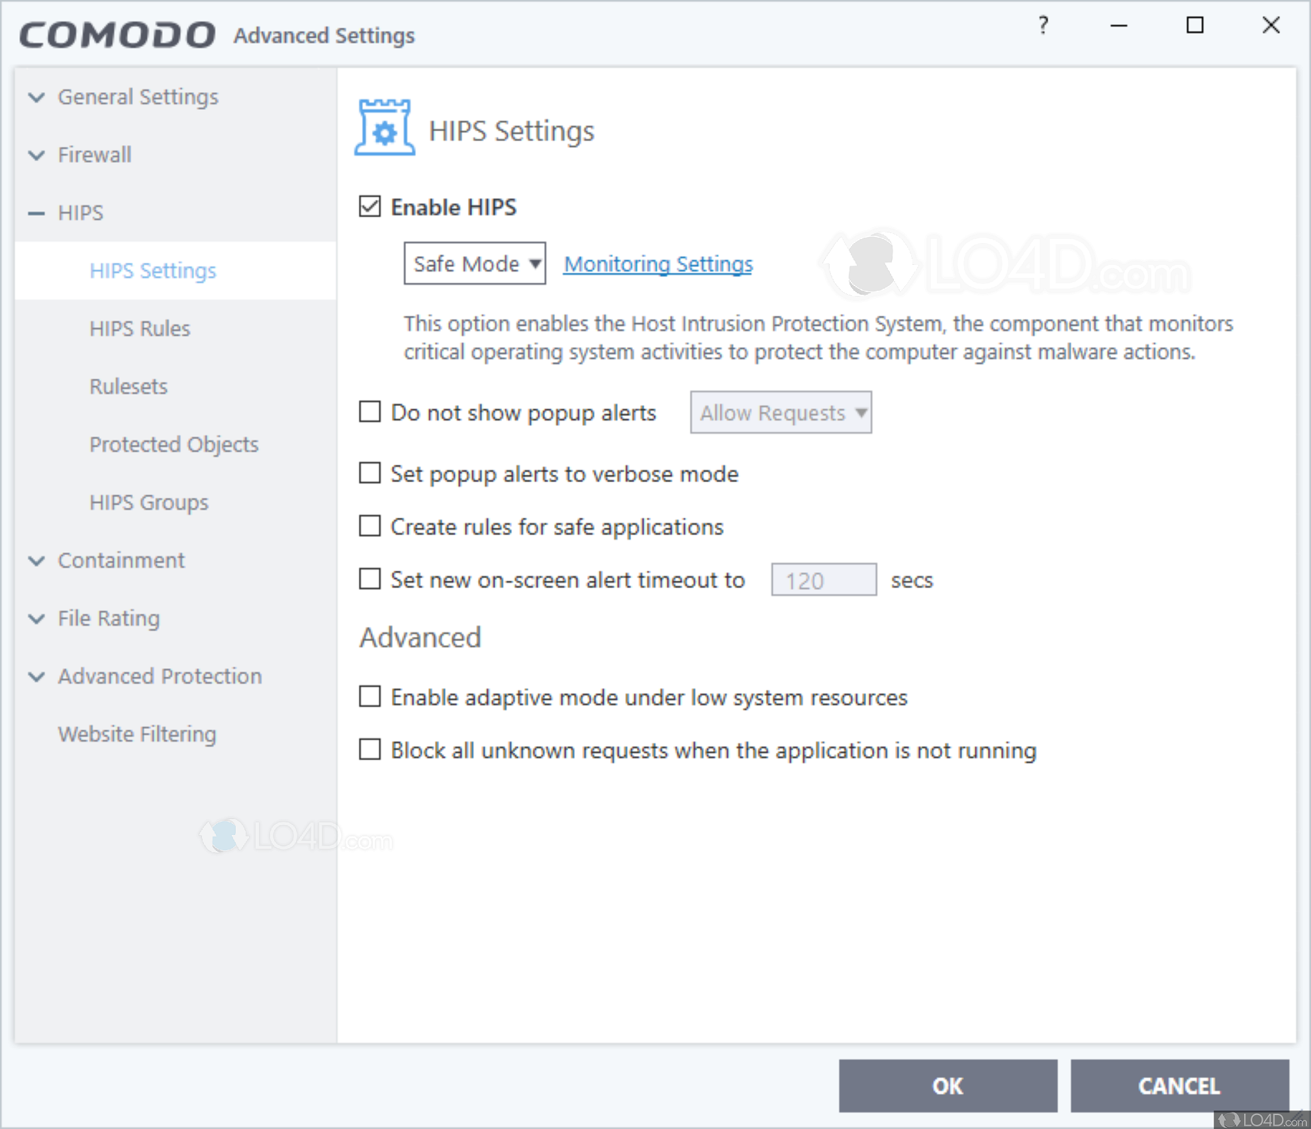Select HIPS Rules in the sidebar

[x=140, y=328]
